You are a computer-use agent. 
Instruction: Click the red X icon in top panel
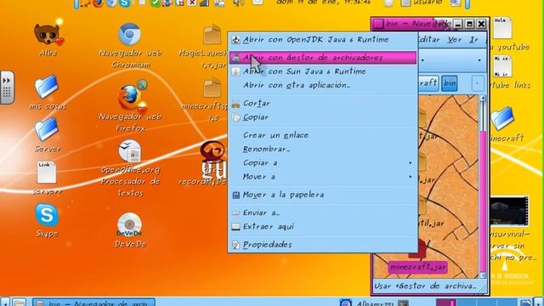(191, 3)
